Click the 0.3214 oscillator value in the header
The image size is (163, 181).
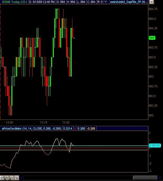68,129
